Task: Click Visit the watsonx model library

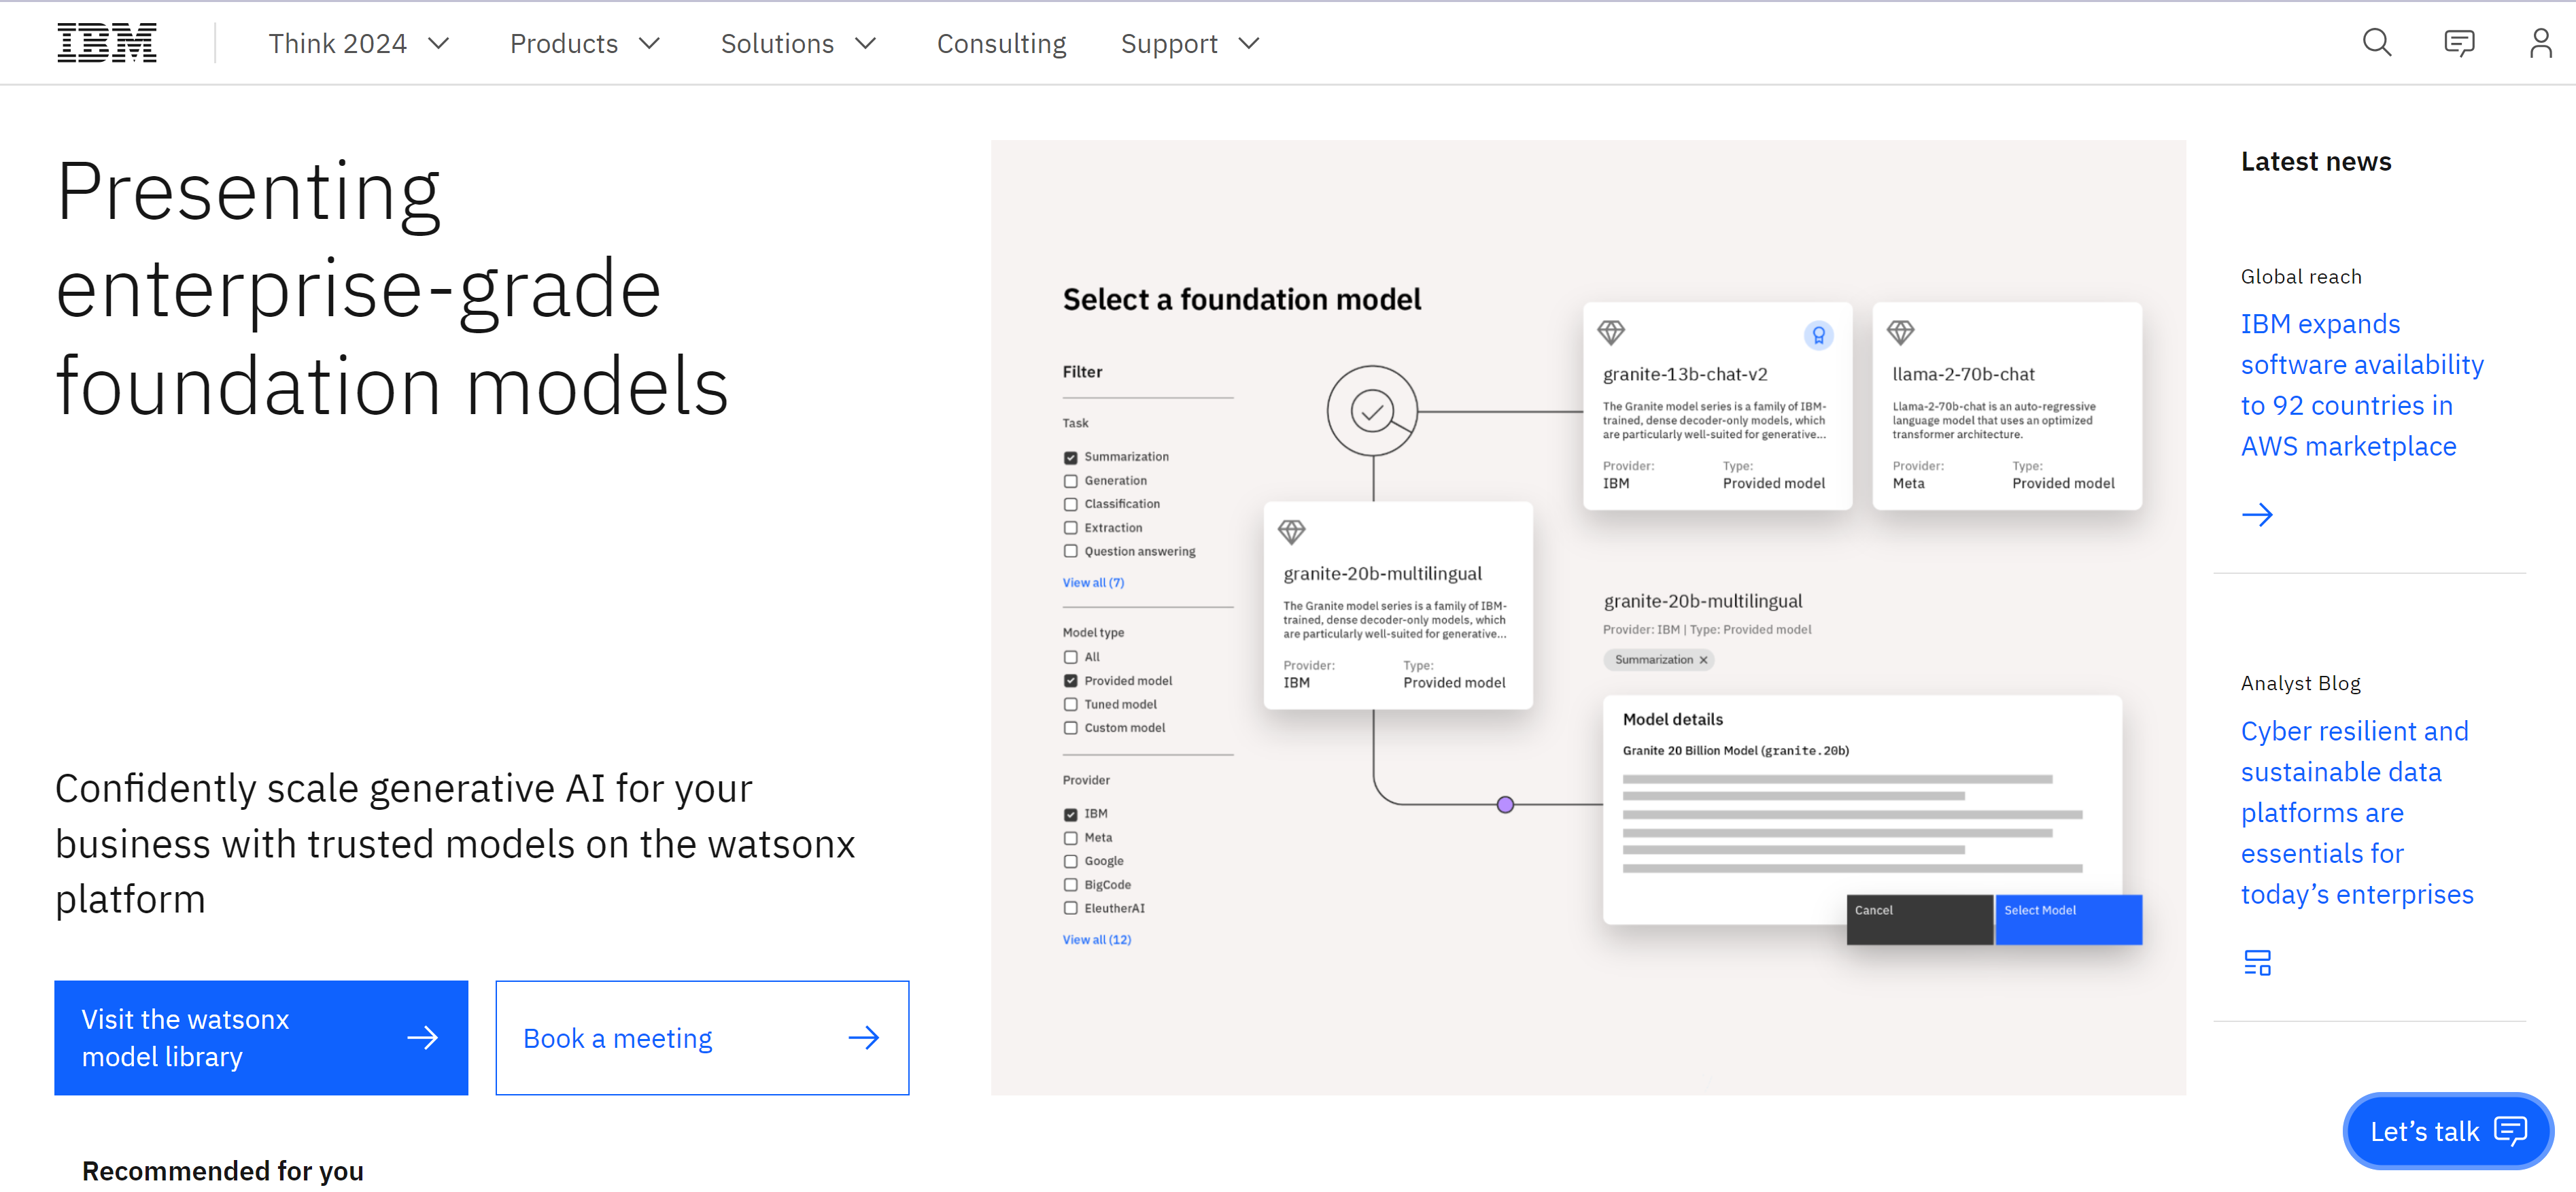Action: tap(261, 1037)
